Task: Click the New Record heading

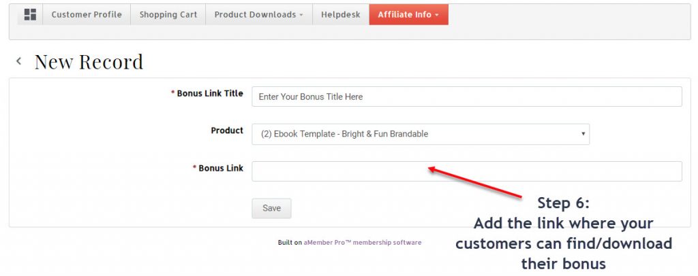Action: click(89, 62)
